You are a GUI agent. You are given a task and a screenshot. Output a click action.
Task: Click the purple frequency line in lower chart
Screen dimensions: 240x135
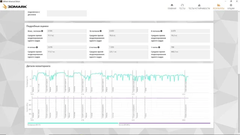(x=110, y=98)
